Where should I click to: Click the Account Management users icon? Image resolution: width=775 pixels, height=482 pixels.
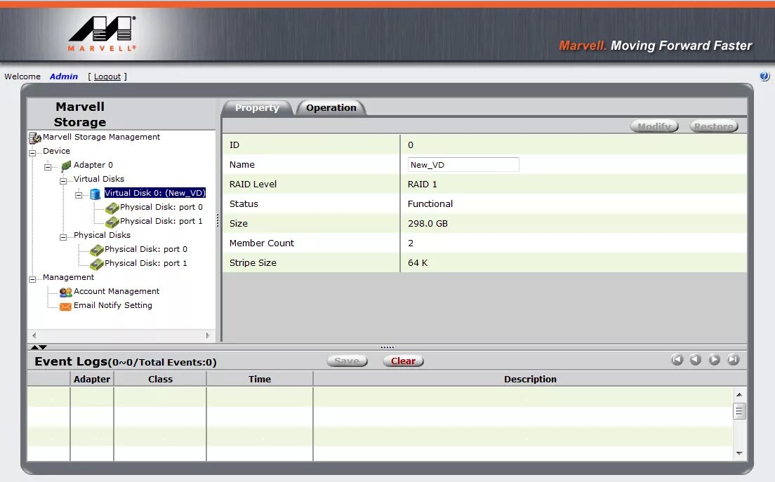66,292
